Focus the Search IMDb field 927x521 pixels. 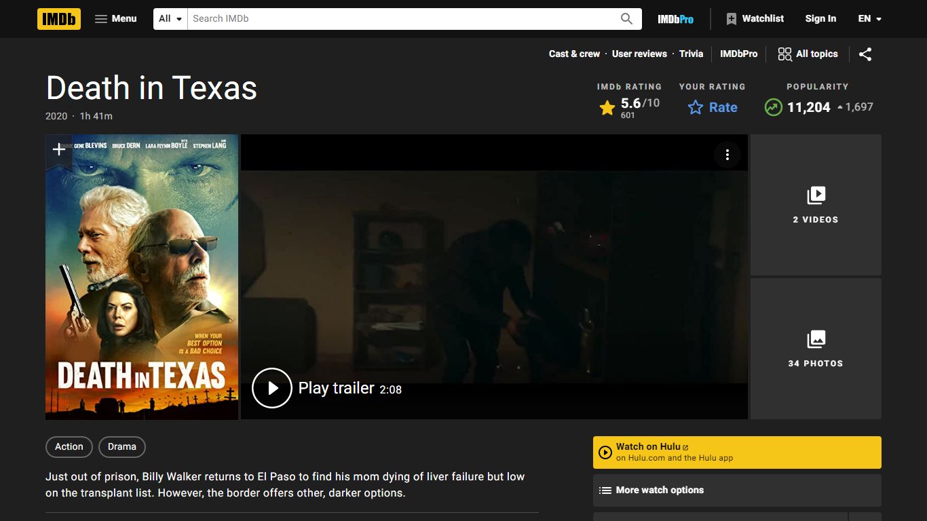pyautogui.click(x=400, y=19)
